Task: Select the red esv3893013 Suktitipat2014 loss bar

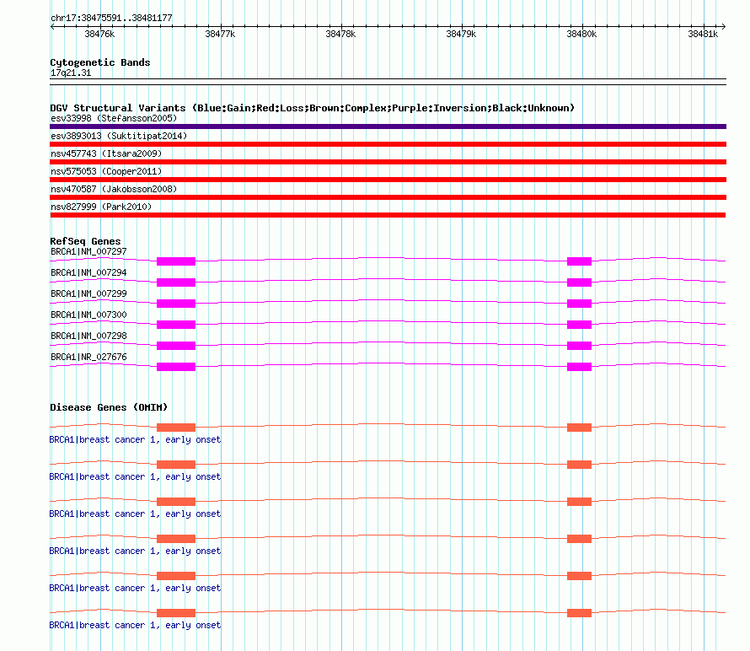Action: click(388, 144)
